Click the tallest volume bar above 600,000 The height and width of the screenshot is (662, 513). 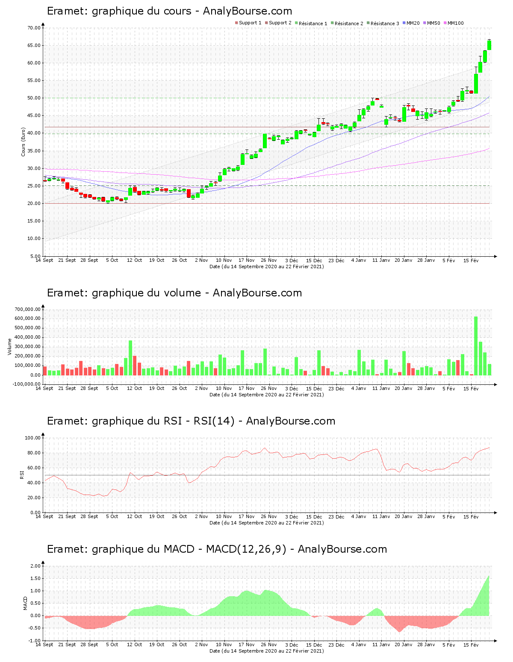(476, 346)
